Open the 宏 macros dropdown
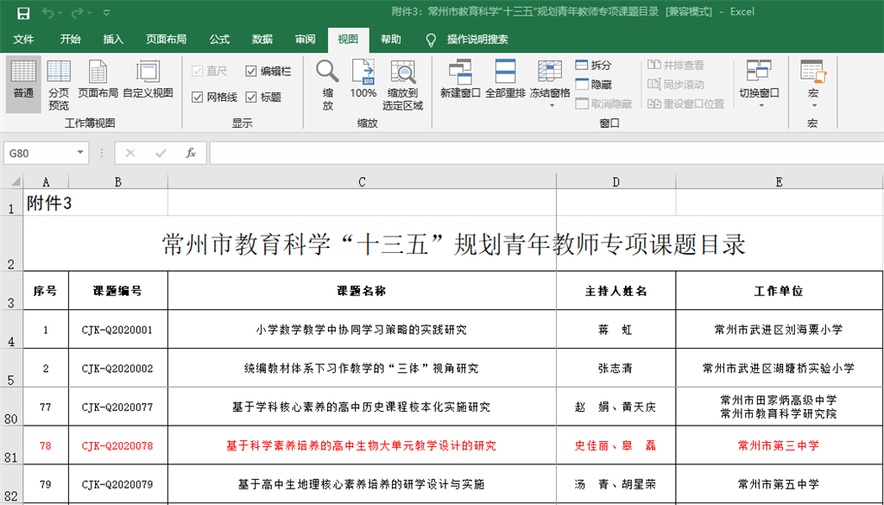Screen dimensions: 884x505 point(812,84)
